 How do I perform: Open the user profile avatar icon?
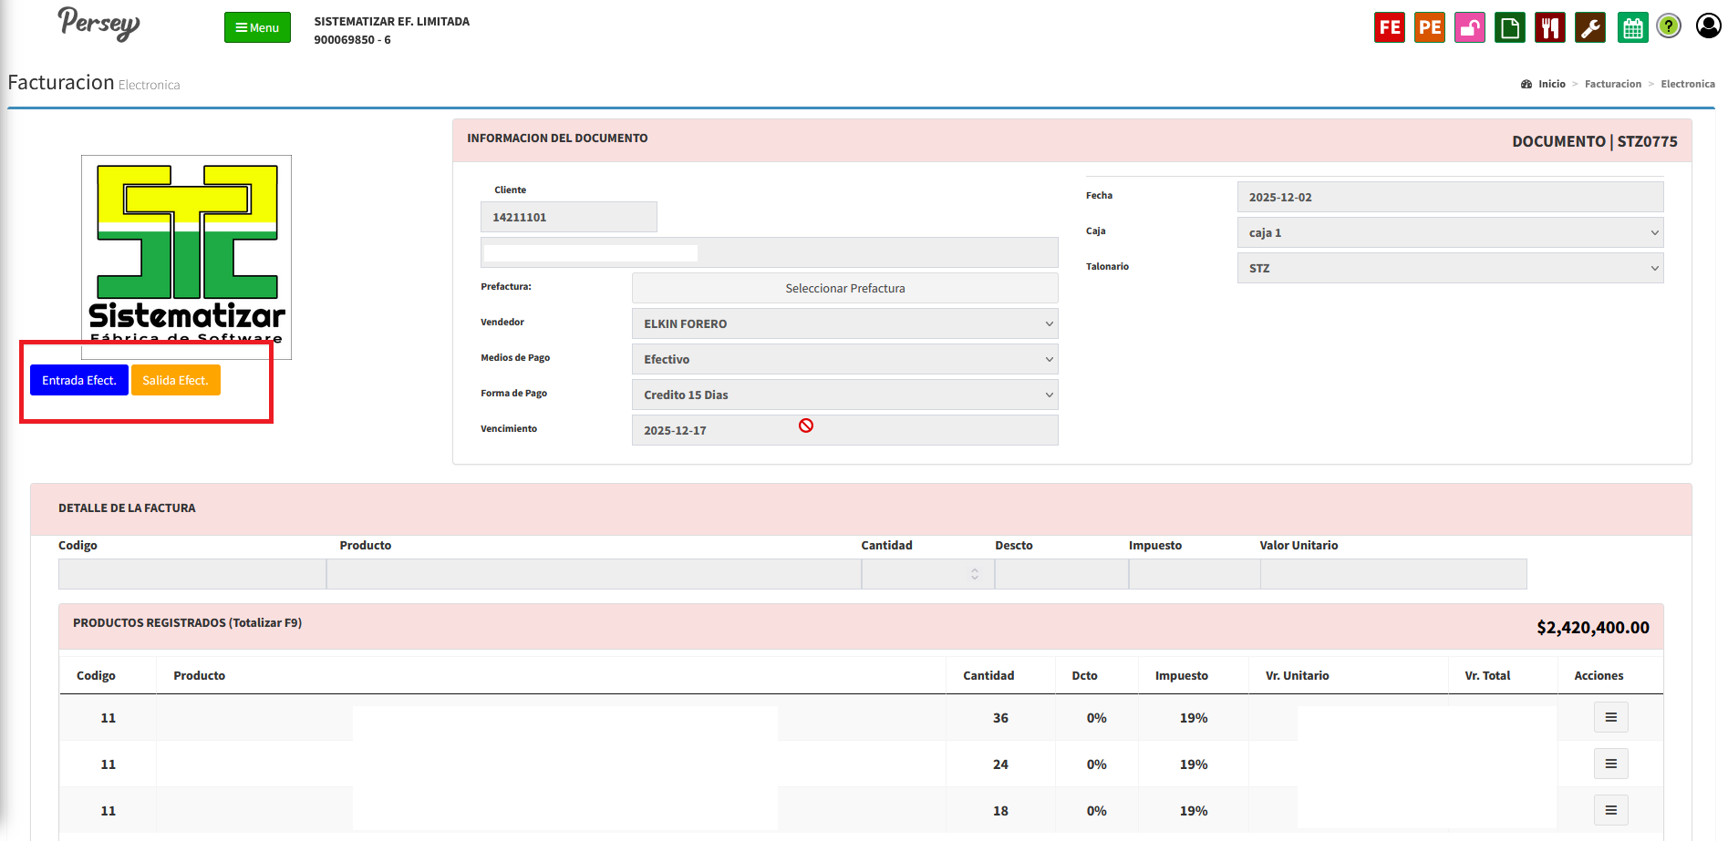pyautogui.click(x=1708, y=26)
